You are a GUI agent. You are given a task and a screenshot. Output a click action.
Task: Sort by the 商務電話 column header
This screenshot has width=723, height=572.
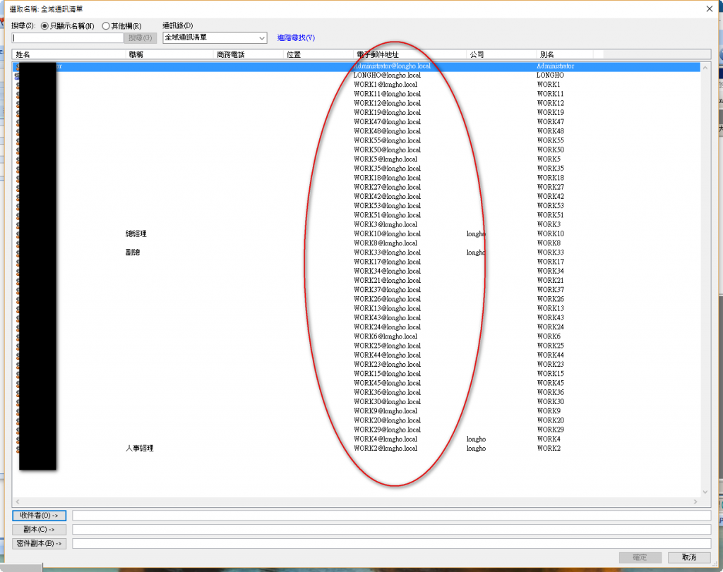(x=248, y=54)
